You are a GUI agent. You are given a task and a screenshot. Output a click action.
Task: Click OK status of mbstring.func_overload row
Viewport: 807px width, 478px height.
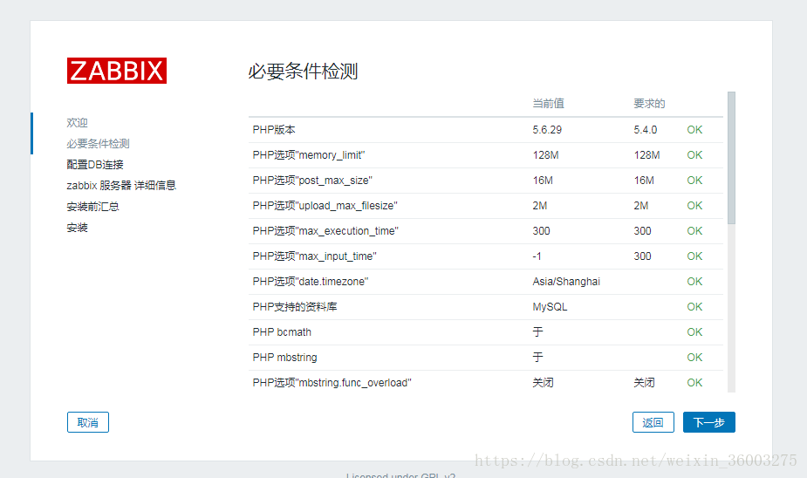(694, 382)
